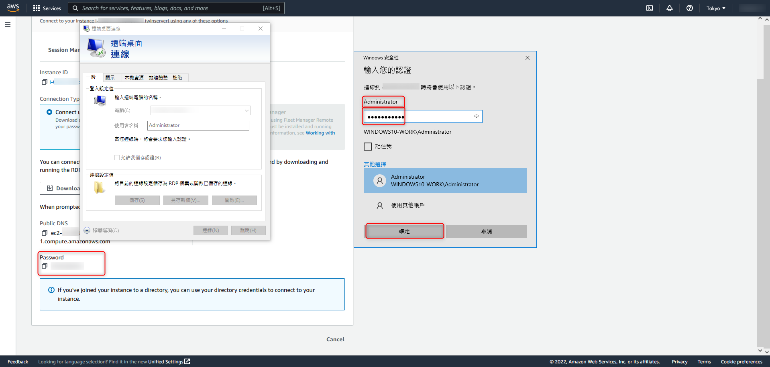The image size is (770, 367).
Task: Minimize the Remote Desktop Connection window
Action: pyautogui.click(x=224, y=29)
